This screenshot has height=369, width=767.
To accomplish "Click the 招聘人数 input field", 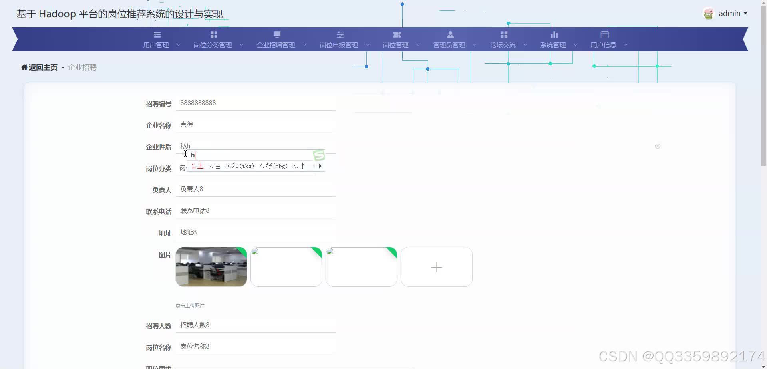I will (255, 325).
